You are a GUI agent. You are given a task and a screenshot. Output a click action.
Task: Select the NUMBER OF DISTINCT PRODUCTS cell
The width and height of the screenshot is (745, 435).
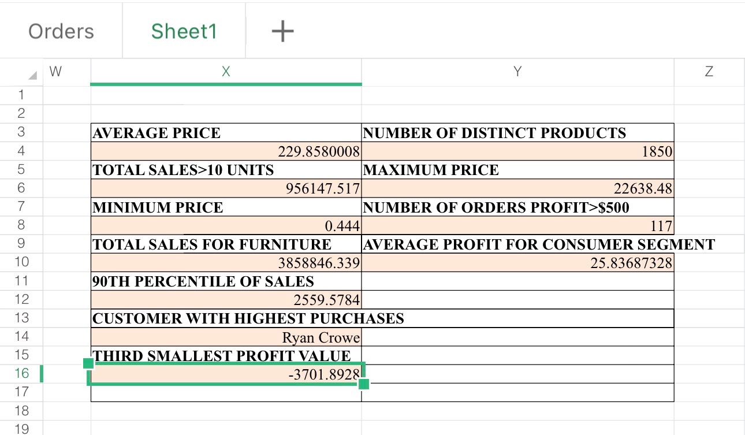coord(517,133)
